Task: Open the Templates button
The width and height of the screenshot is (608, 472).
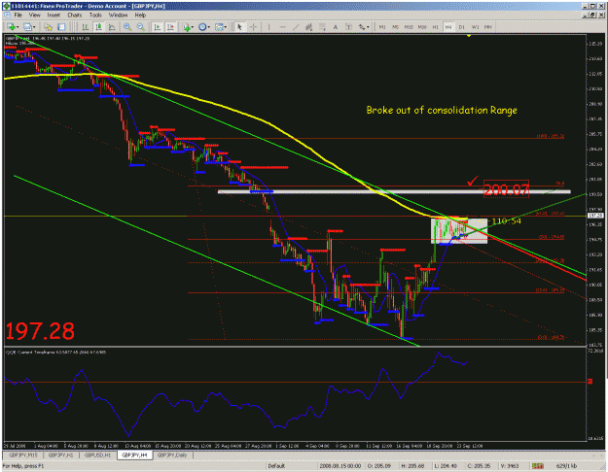Action: point(219,27)
